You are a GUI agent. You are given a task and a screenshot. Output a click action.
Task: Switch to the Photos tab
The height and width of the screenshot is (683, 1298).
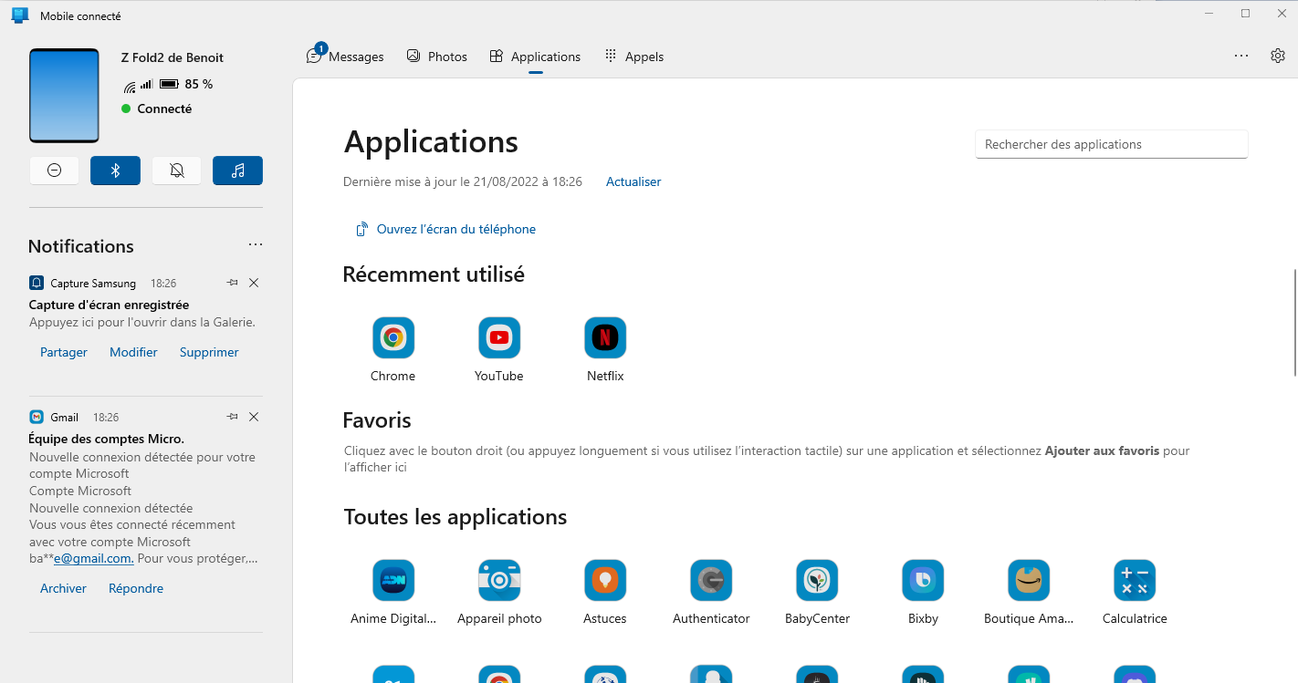pos(436,57)
